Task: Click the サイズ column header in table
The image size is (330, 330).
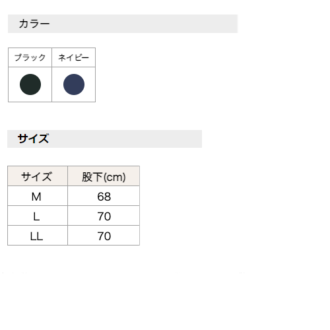Action: point(38,176)
